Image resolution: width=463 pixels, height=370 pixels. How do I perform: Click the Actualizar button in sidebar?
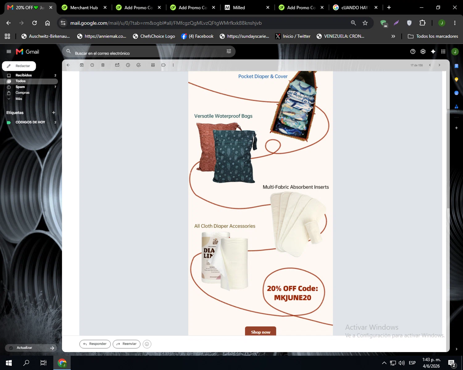31,348
